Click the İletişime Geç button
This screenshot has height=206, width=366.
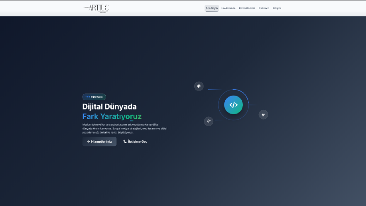135,141
